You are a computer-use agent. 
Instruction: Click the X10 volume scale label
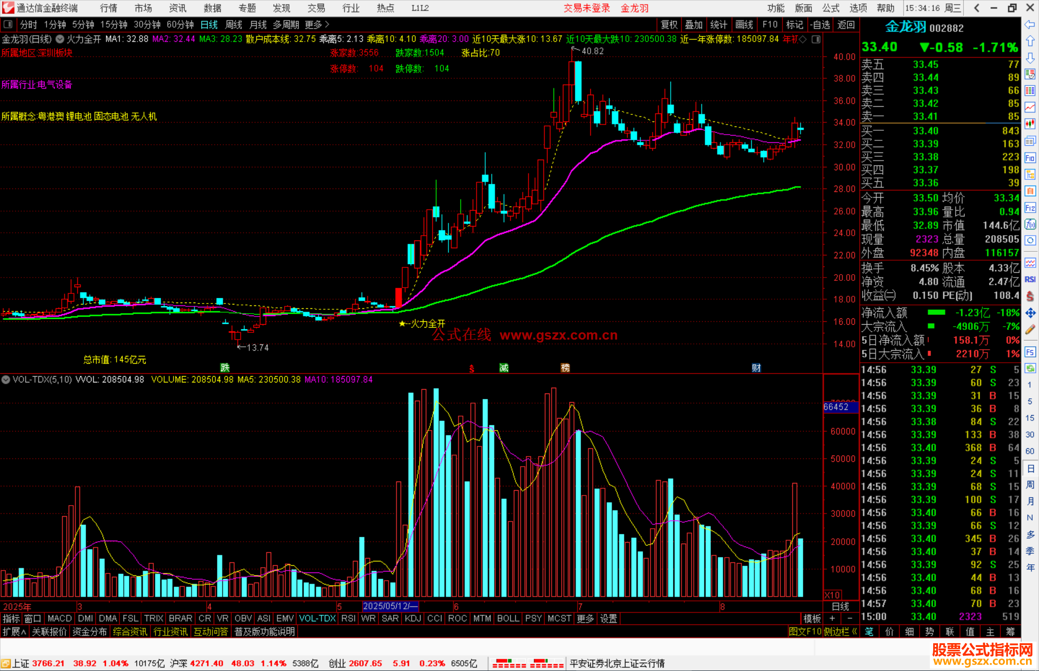(x=832, y=595)
